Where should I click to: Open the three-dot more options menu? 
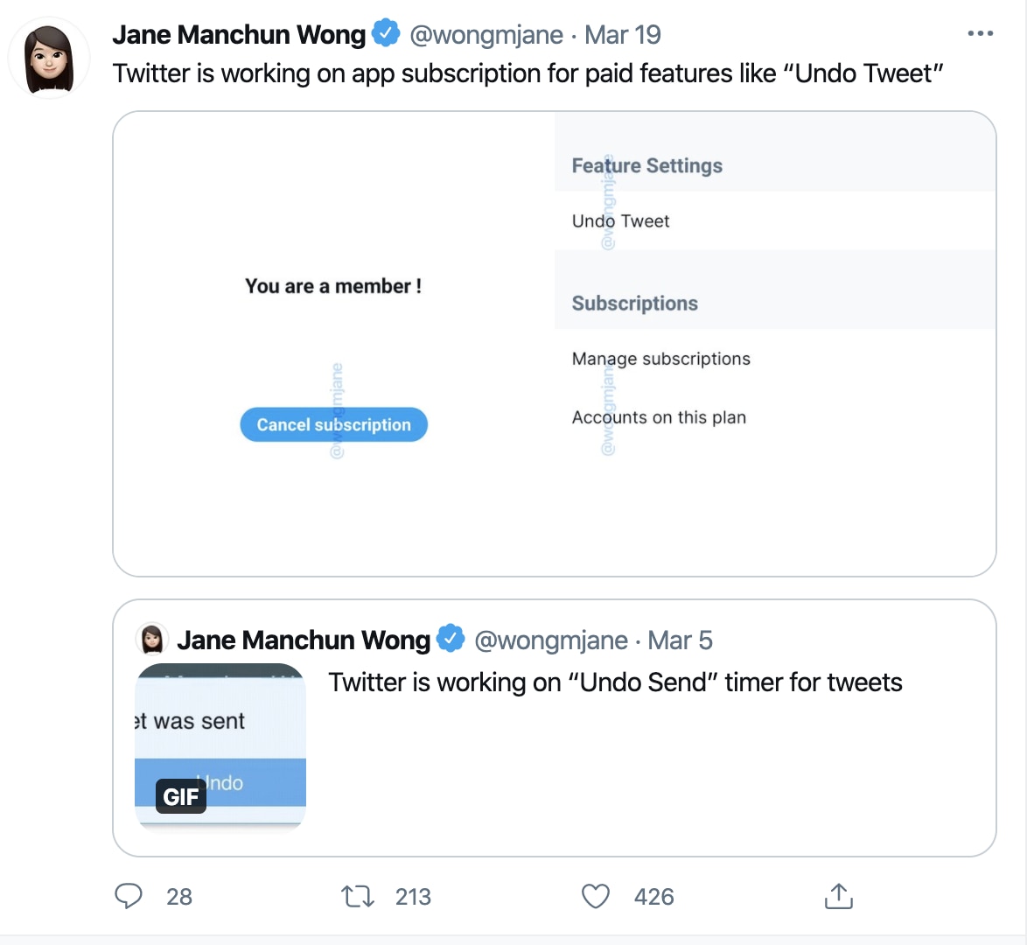tap(980, 34)
